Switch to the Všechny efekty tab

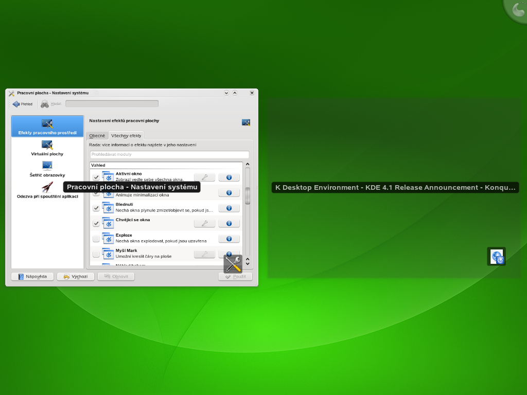(126, 136)
